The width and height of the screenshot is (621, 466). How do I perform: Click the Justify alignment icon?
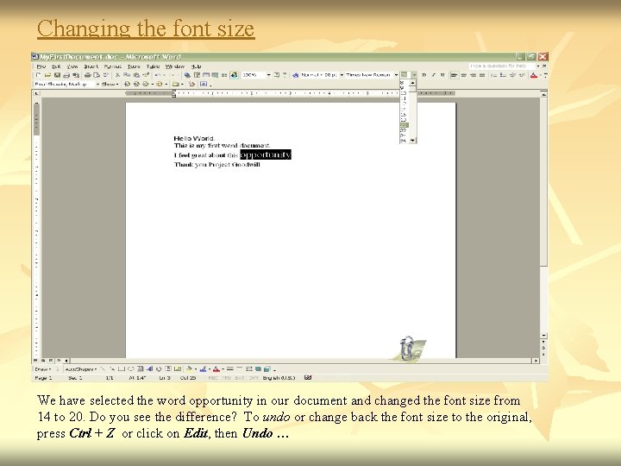pos(482,75)
